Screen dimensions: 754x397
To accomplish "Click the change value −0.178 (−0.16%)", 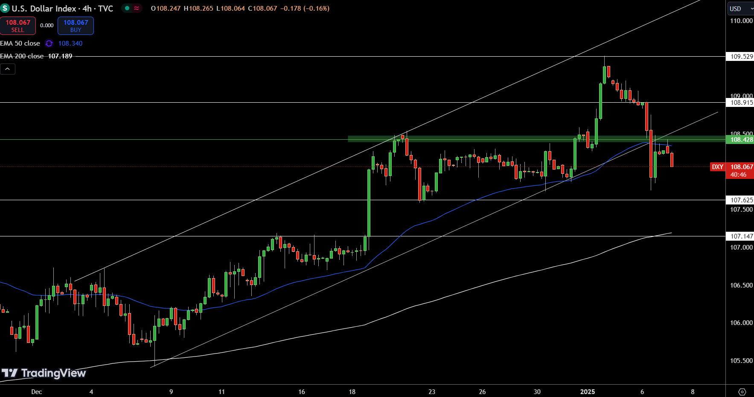I will pyautogui.click(x=305, y=9).
